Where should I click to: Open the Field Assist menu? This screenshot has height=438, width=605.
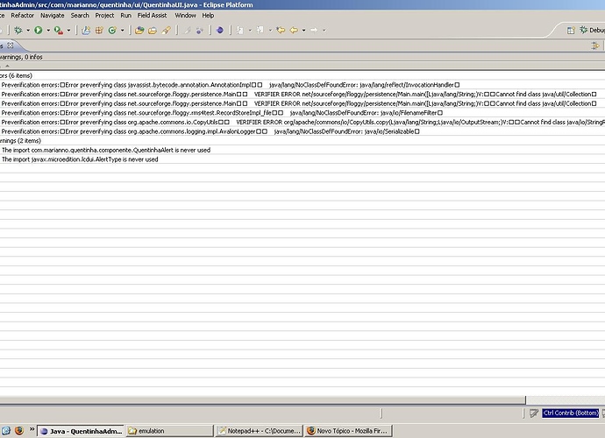click(x=152, y=16)
